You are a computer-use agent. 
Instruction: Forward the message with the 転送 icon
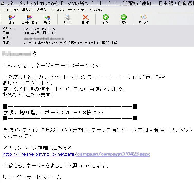click(x=47, y=19)
